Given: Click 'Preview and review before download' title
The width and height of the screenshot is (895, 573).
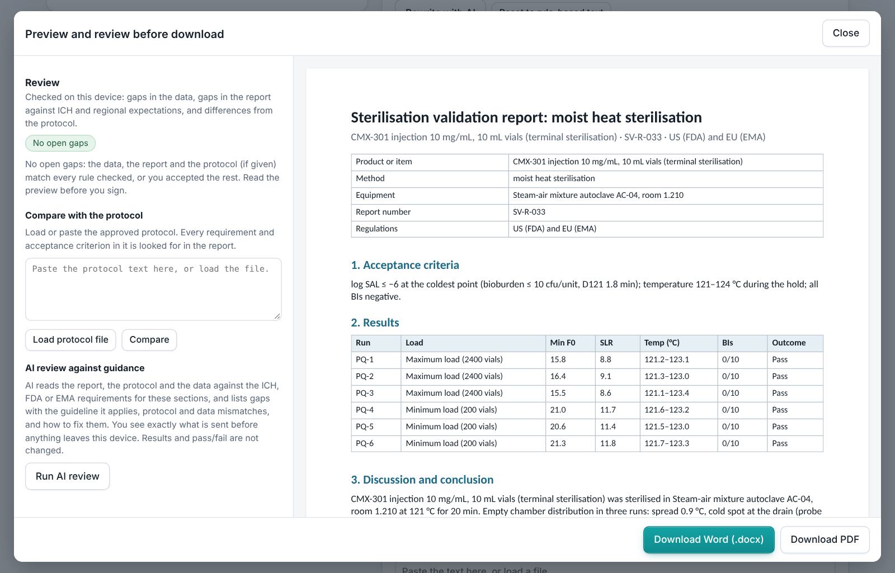Looking at the screenshot, I should tap(125, 34).
